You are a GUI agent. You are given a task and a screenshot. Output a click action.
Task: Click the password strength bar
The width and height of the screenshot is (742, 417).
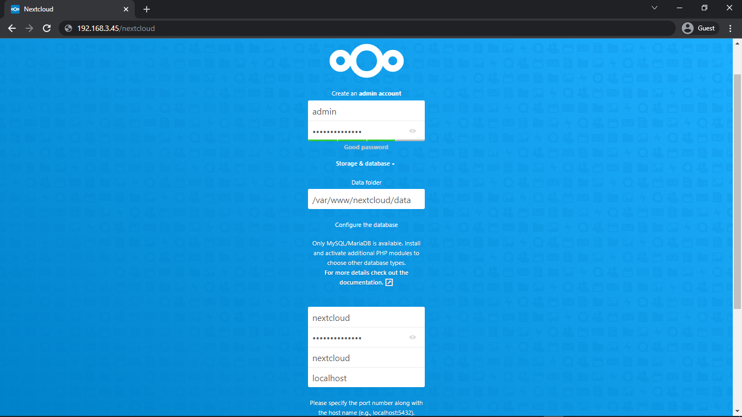pos(366,140)
